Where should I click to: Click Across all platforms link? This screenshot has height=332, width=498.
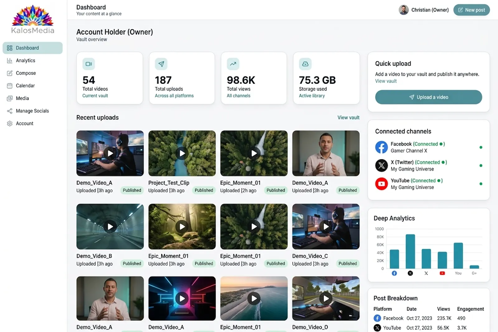[174, 96]
